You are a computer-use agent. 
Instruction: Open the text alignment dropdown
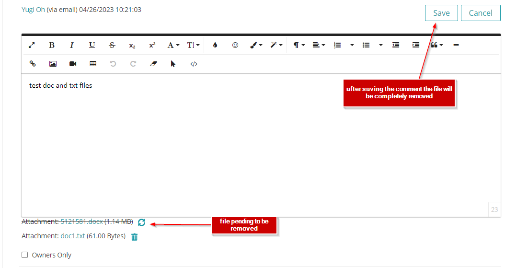coord(319,45)
